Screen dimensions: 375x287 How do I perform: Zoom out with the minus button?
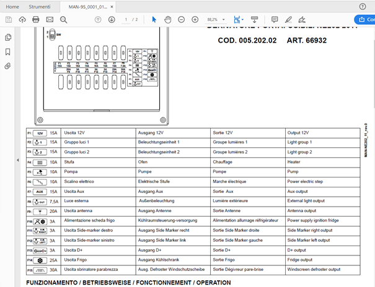tap(181, 20)
